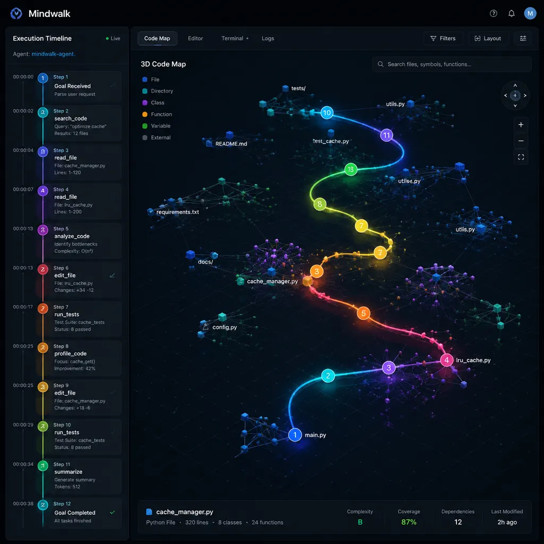
Task: Toggle Directory legend filter
Action: 157,91
